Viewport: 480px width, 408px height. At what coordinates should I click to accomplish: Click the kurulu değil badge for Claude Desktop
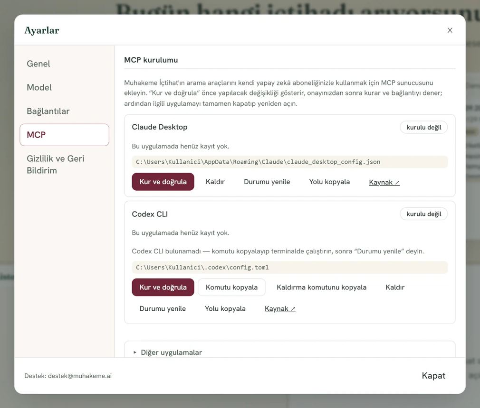click(423, 128)
